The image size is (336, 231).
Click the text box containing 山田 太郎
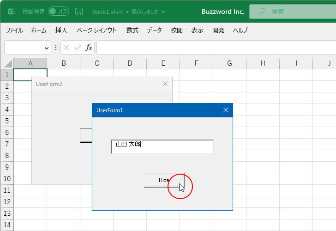(162, 147)
